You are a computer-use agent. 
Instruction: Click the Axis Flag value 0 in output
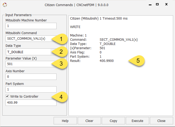tap(100, 52)
